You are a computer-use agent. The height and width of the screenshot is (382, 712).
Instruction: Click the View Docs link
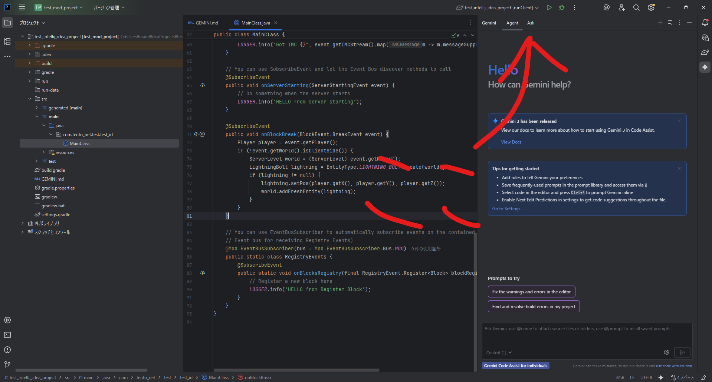(511, 142)
